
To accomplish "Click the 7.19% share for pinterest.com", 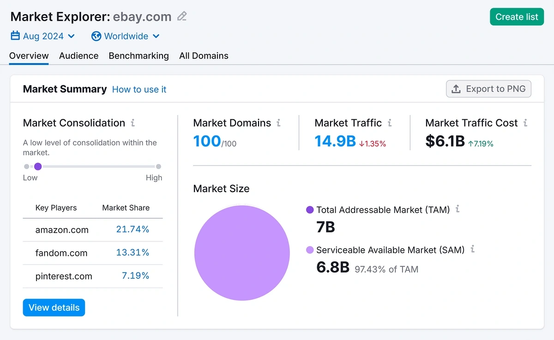I will tap(135, 276).
